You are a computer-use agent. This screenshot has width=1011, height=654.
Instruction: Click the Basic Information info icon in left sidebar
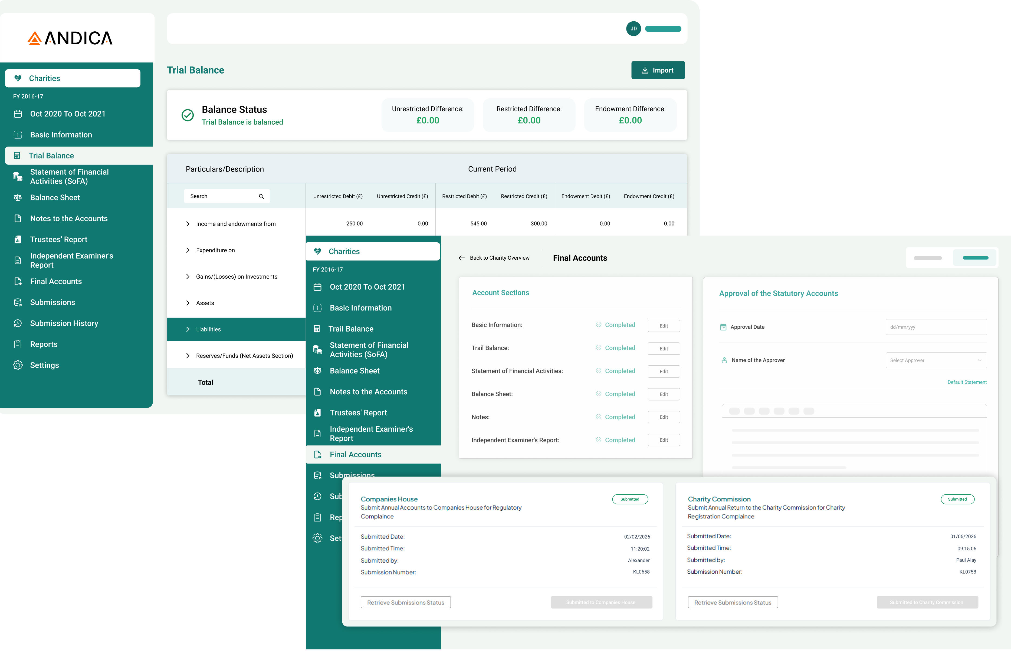point(18,135)
